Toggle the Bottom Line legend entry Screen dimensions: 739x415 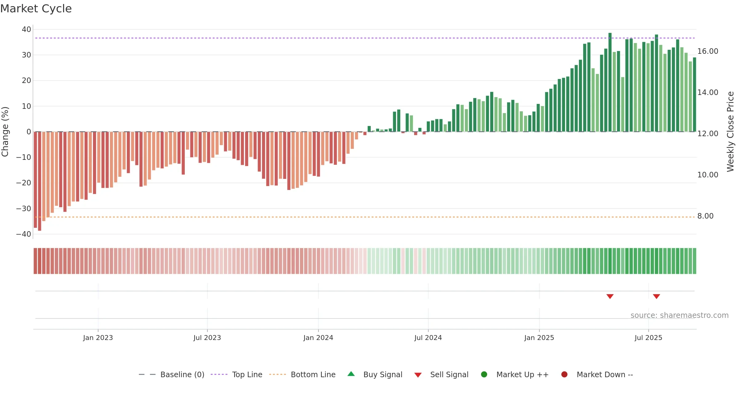click(302, 374)
